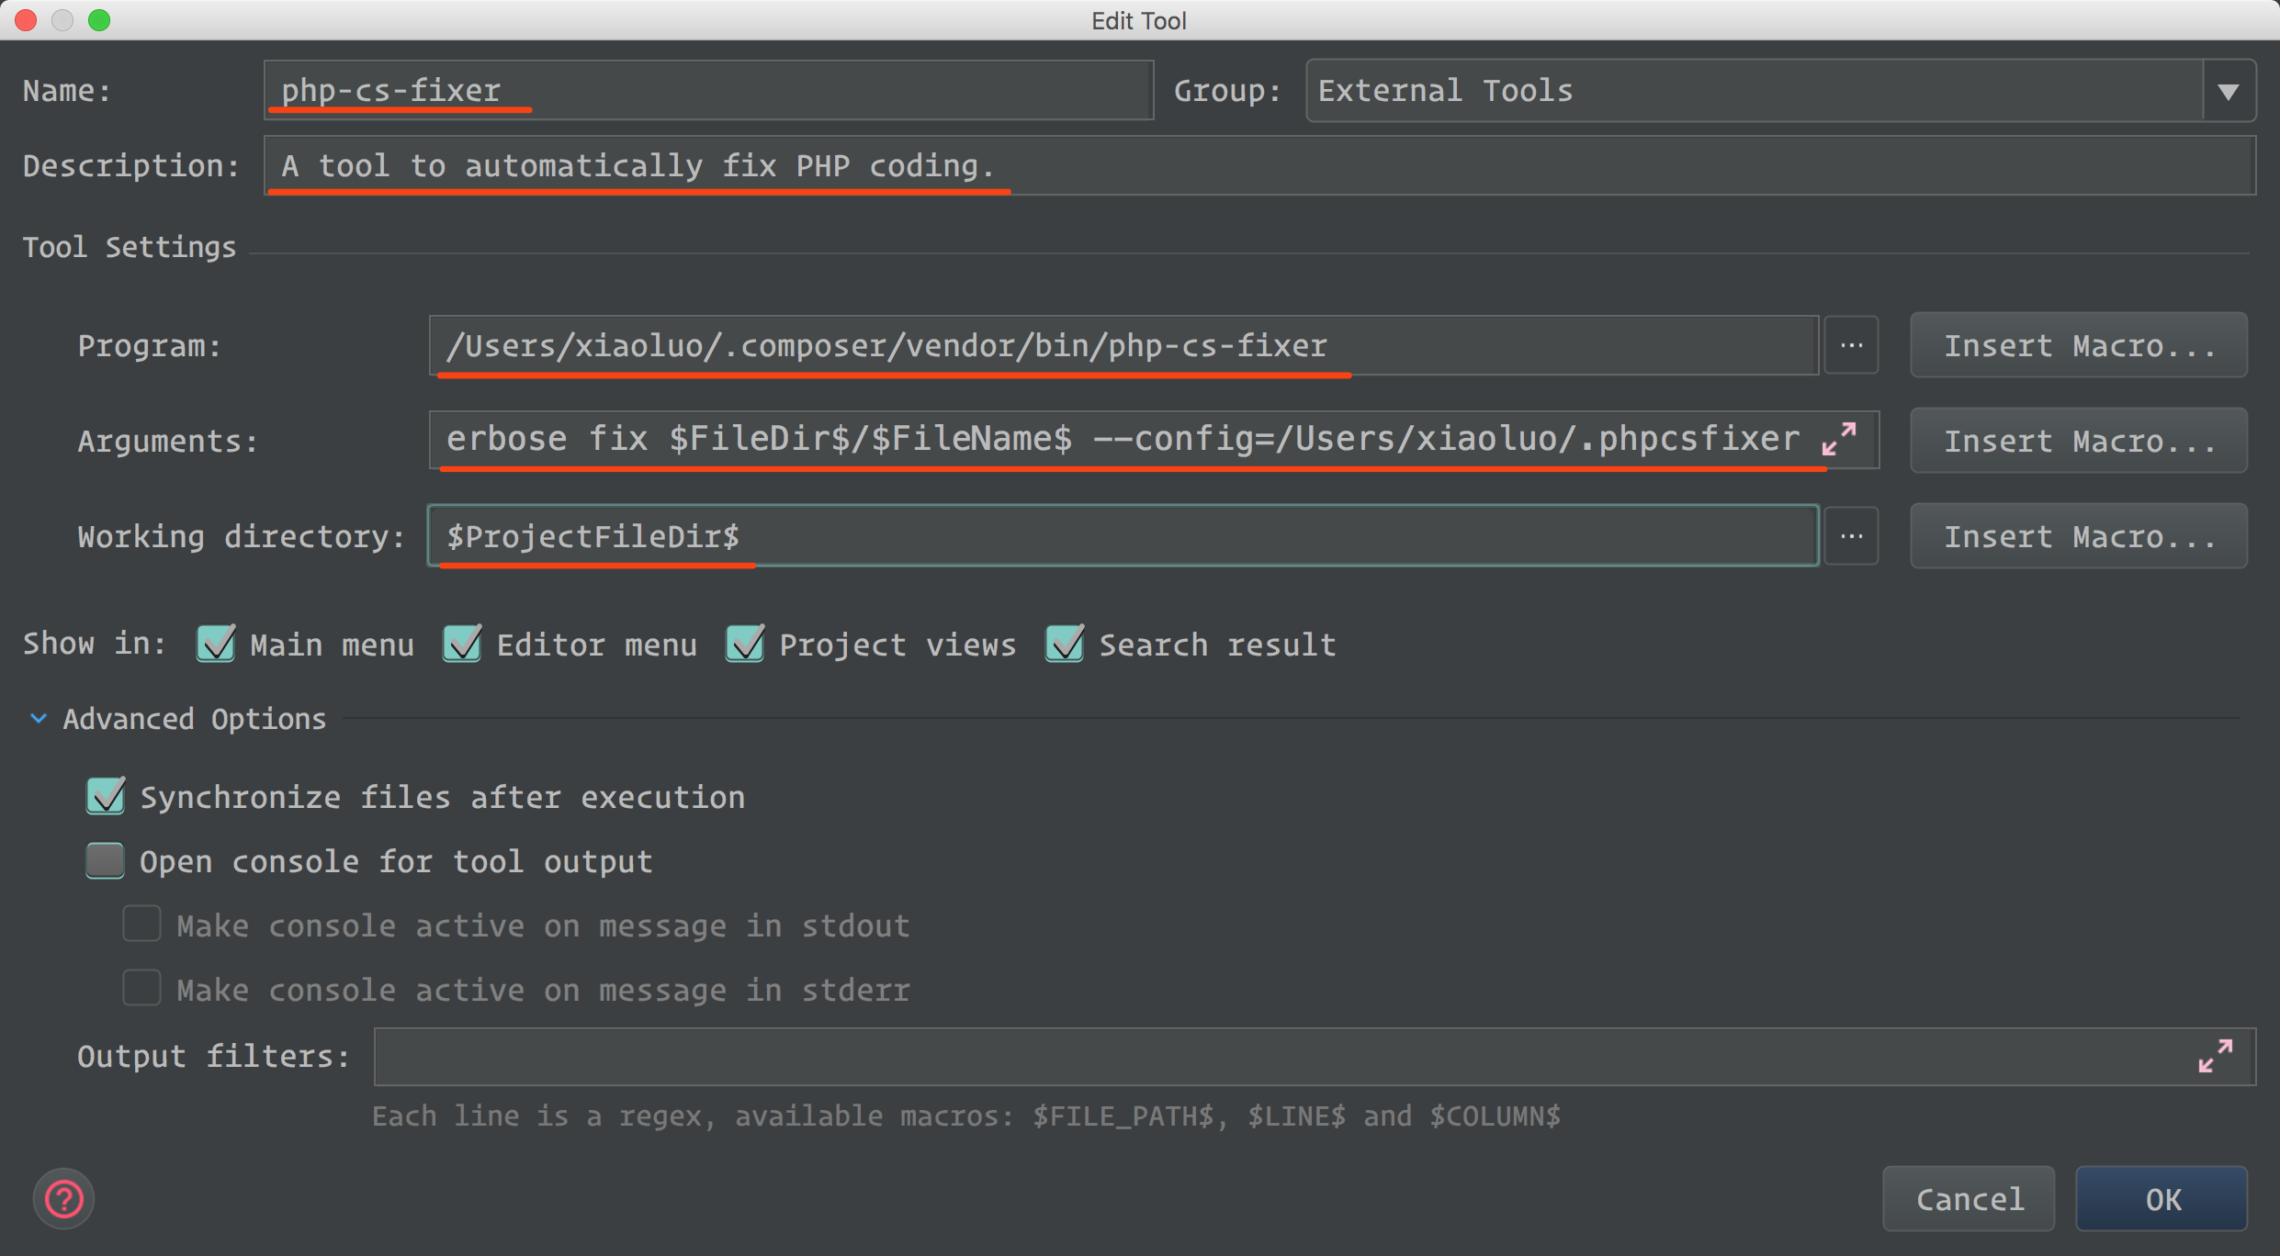Click Insert Macro for Working directory
This screenshot has height=1256, width=2280.
point(2078,536)
